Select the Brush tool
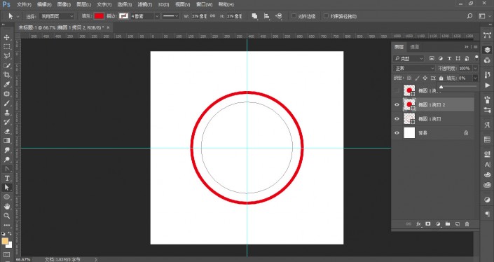 (6, 103)
